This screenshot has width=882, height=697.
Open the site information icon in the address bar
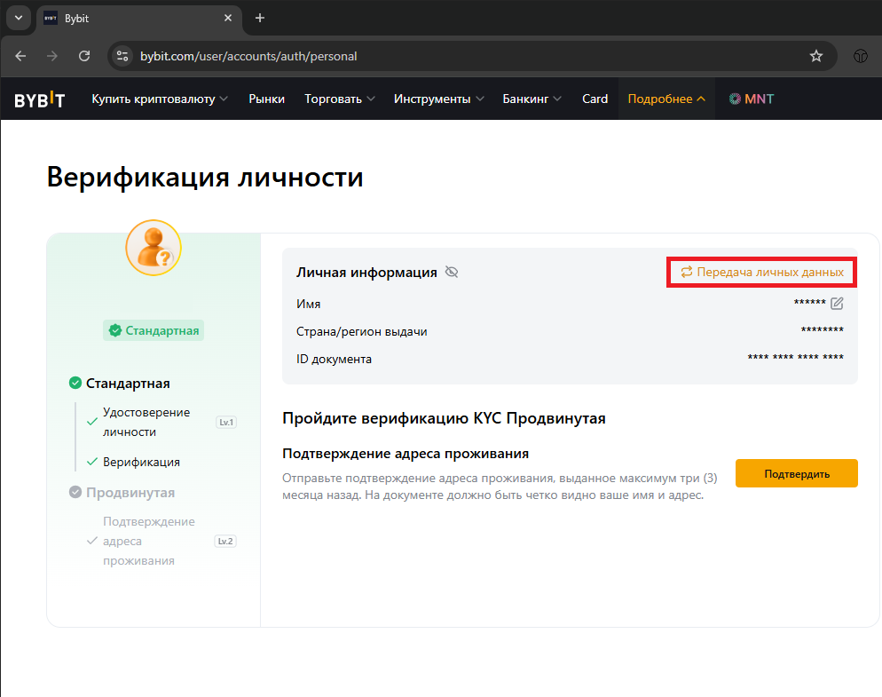(x=123, y=56)
